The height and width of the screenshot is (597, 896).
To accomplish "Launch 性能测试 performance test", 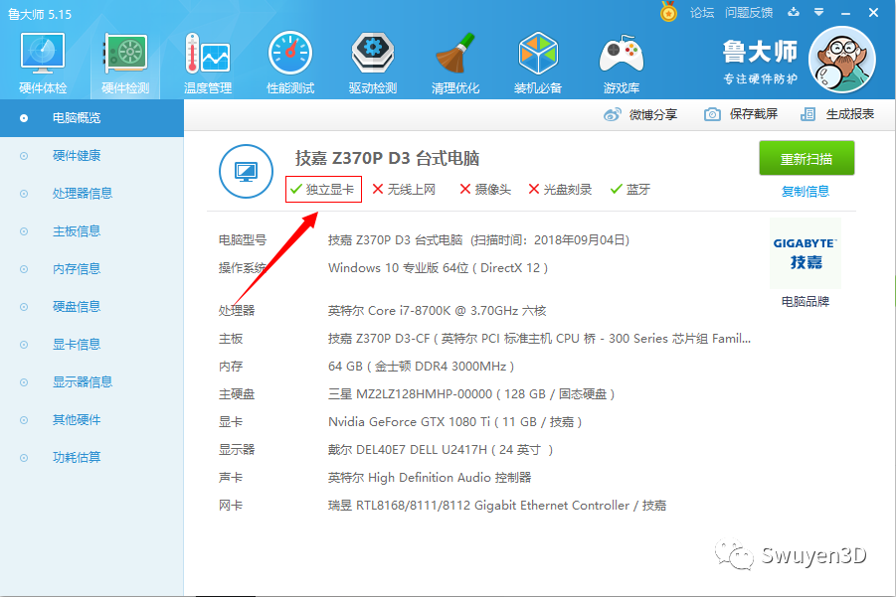I will tap(290, 63).
